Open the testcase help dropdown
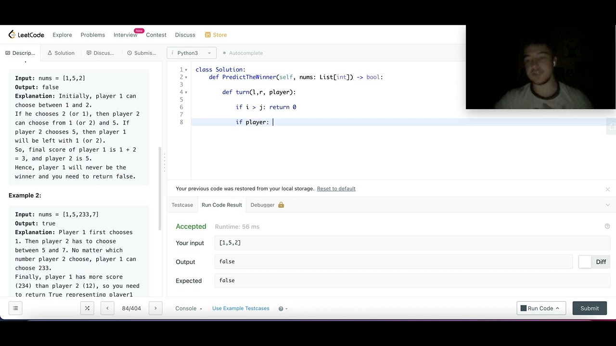 coord(283,309)
